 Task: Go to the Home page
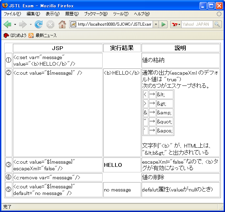pos(62,24)
